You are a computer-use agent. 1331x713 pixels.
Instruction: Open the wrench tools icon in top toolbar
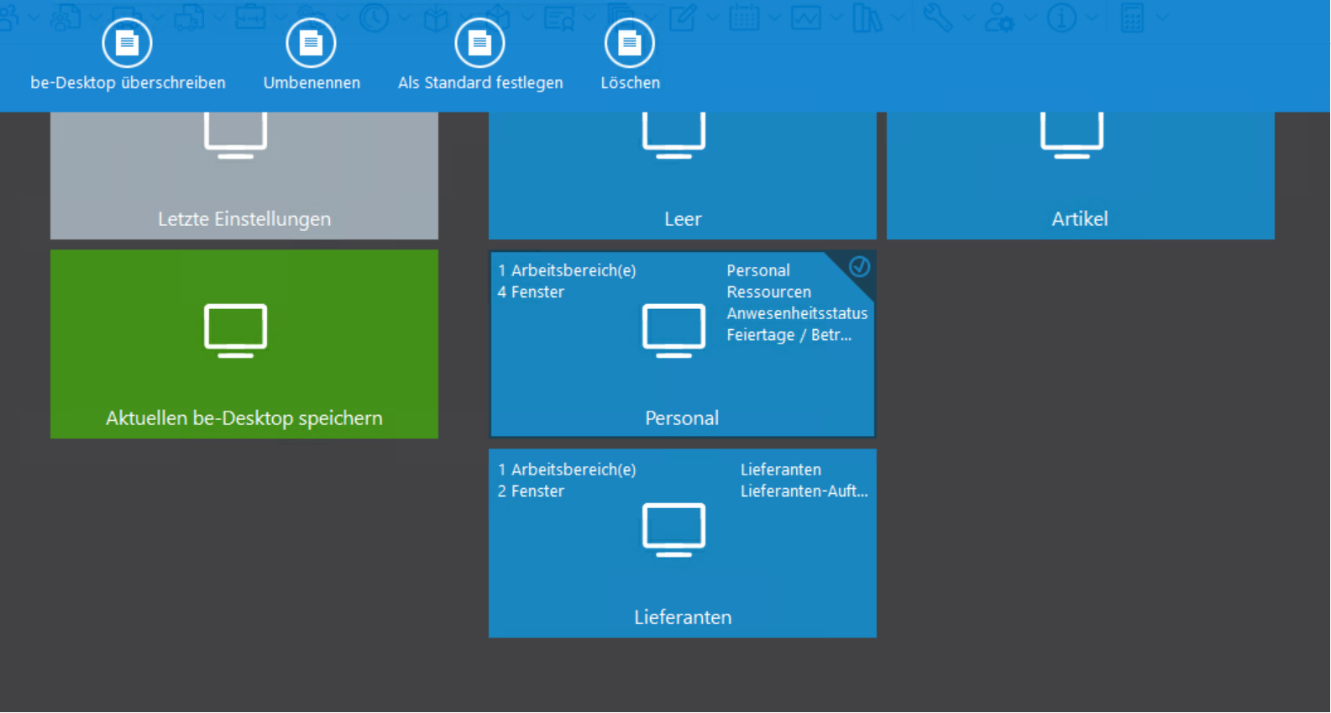pos(937,17)
